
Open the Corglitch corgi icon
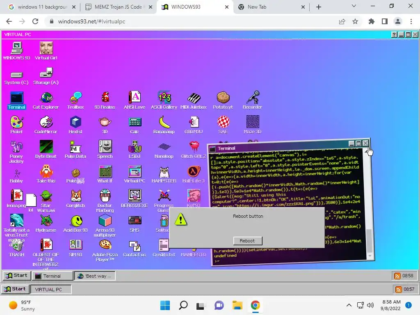point(75,199)
